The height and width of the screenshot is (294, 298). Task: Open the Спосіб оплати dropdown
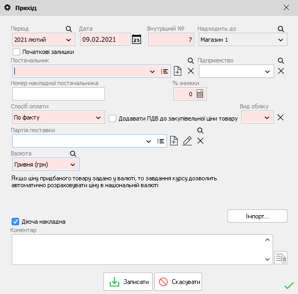point(58,117)
